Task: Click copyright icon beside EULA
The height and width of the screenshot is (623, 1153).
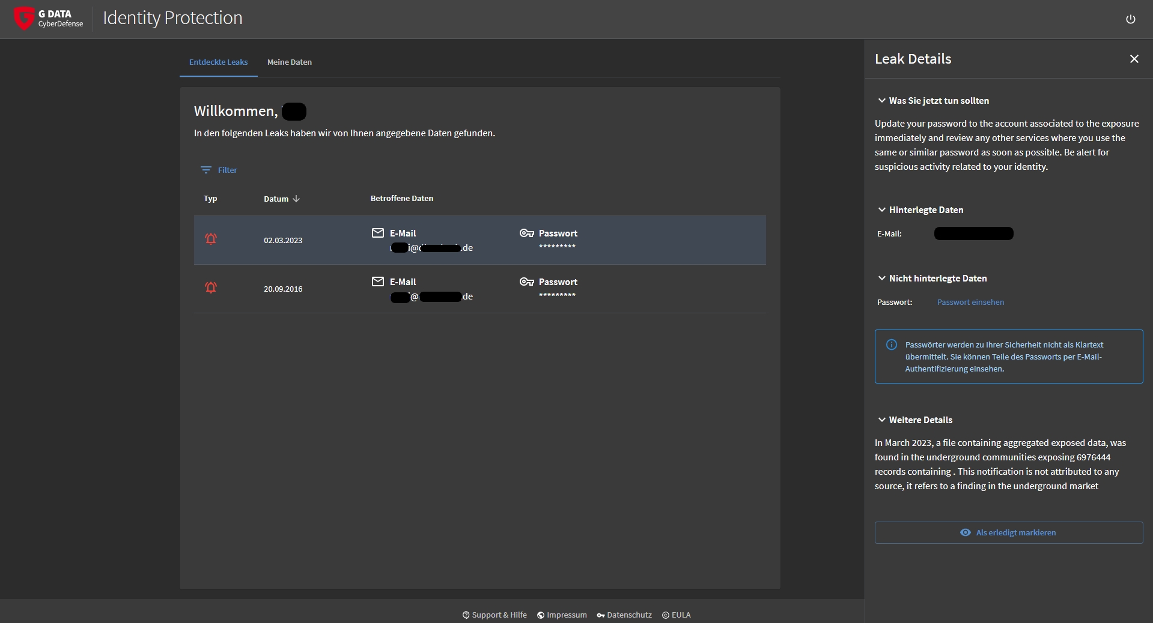Action: click(666, 615)
